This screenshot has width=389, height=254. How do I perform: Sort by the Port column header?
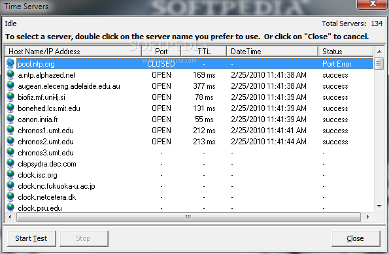[161, 52]
